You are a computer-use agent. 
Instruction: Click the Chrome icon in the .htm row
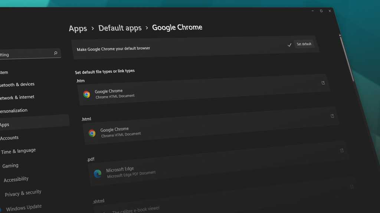tap(86, 94)
